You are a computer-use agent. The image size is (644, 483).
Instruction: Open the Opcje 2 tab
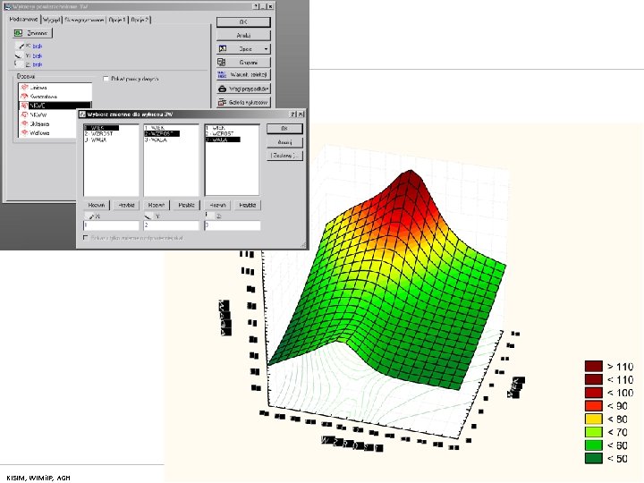(140, 20)
